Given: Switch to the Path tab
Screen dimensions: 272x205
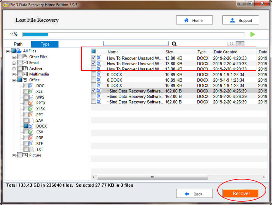Looking at the screenshot, I should (x=18, y=44).
